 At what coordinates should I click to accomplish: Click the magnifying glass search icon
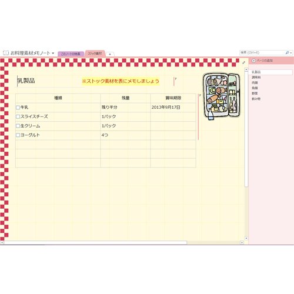click(287, 52)
